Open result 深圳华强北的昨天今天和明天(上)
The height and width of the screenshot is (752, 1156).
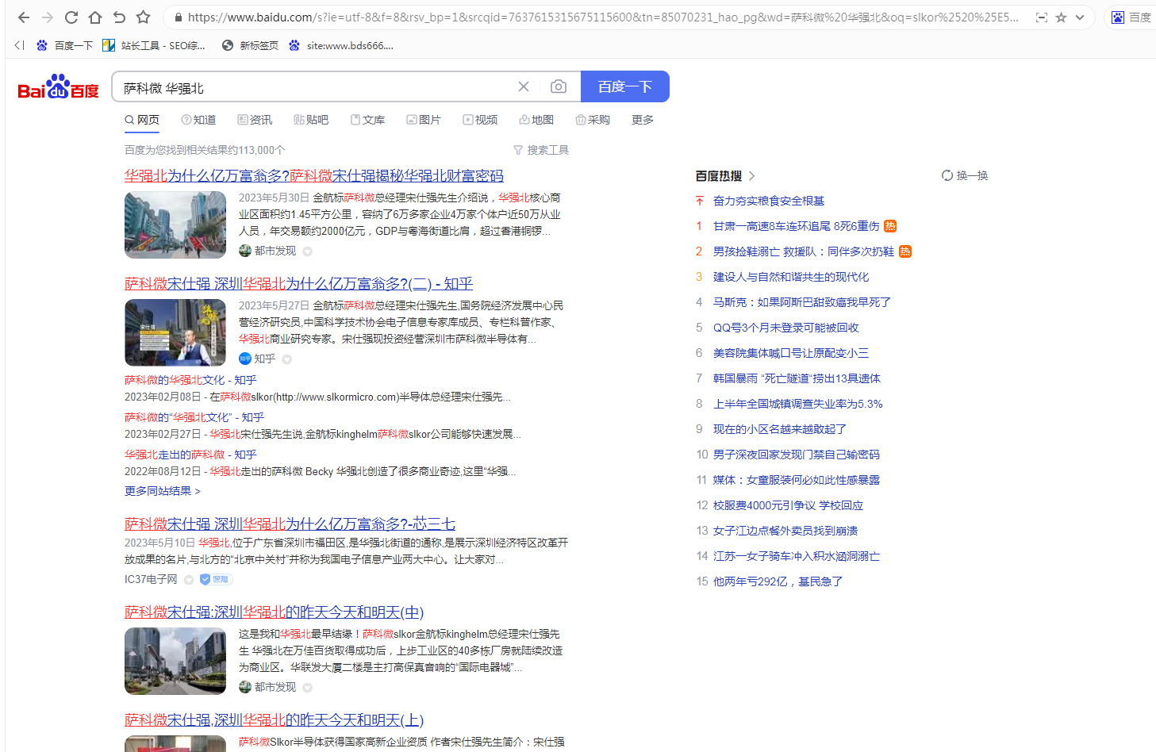pos(274,719)
